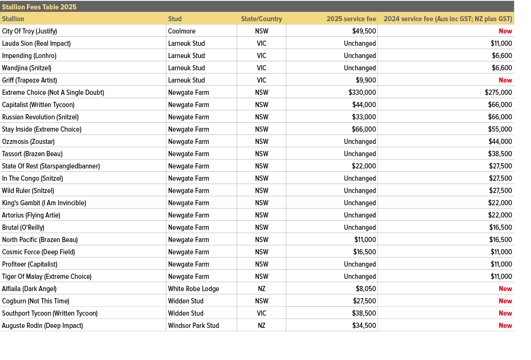Select the City Of Troy (Justify) cell

pyautogui.click(x=29, y=31)
